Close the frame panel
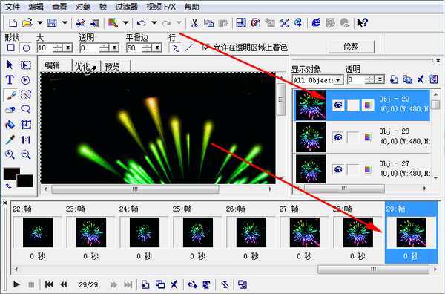The height and width of the screenshot is (294, 445). (x=5, y=203)
